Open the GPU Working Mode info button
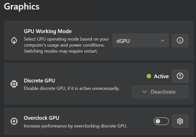Image resolution: width=196 pixels, height=137 pixels. [180, 41]
